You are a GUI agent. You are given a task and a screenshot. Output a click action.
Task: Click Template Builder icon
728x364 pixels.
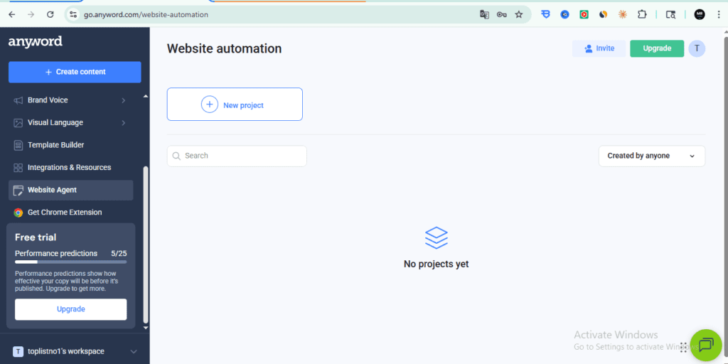[x=18, y=145]
